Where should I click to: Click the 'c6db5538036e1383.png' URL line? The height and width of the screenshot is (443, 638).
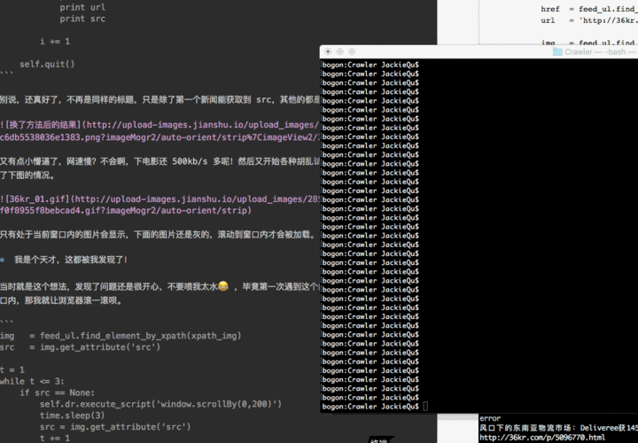pos(159,137)
